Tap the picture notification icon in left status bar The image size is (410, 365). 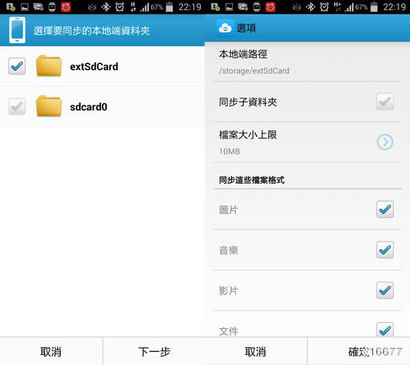(25, 8)
